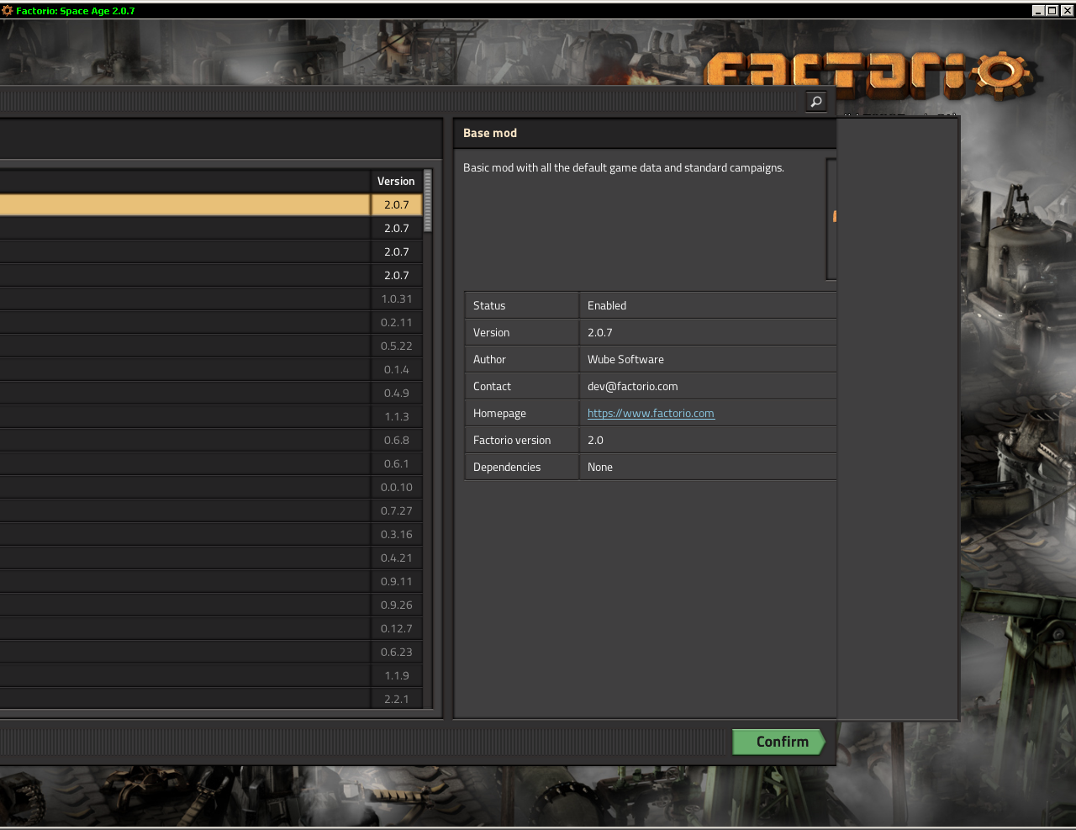The image size is (1076, 830).
Task: Click the Enabled status value
Action: [607, 305]
